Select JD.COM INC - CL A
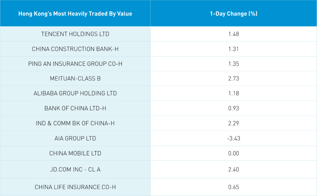The image size is (317, 196). 75,169
